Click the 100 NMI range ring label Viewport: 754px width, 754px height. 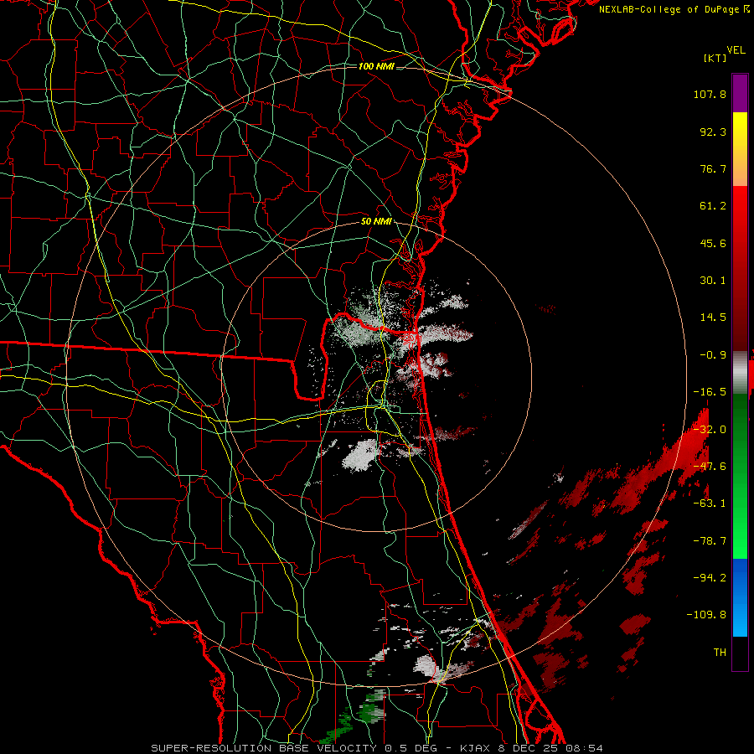click(x=376, y=66)
